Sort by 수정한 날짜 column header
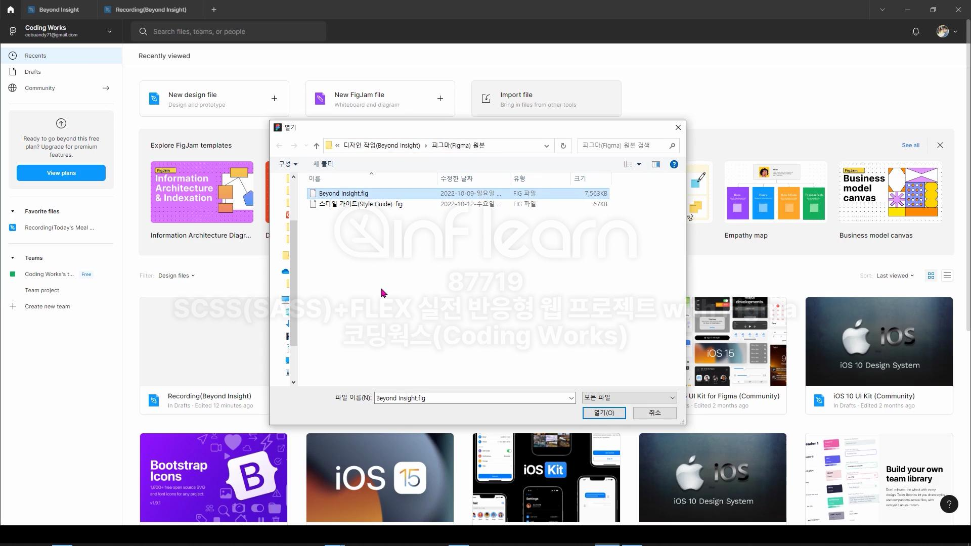The image size is (971, 546). pos(474,178)
